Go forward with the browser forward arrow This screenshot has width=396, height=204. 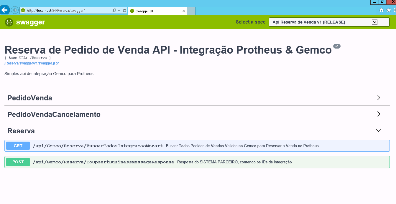click(x=15, y=10)
